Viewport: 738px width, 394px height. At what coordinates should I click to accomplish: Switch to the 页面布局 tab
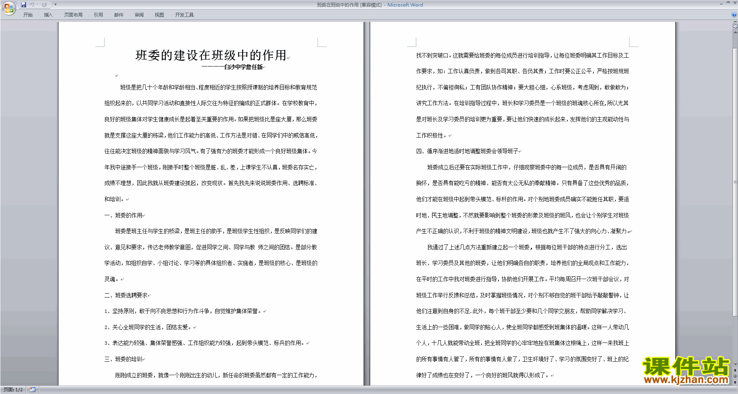click(73, 15)
